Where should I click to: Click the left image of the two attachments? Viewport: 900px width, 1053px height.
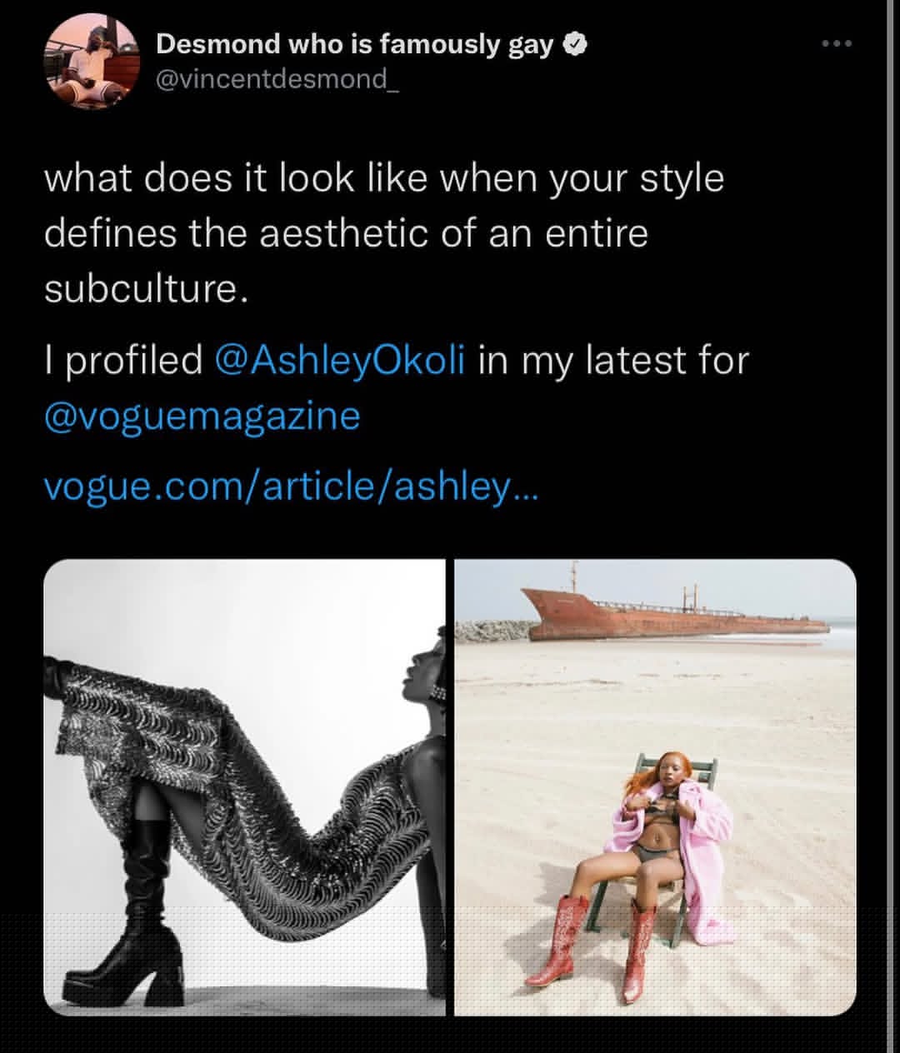click(x=246, y=787)
